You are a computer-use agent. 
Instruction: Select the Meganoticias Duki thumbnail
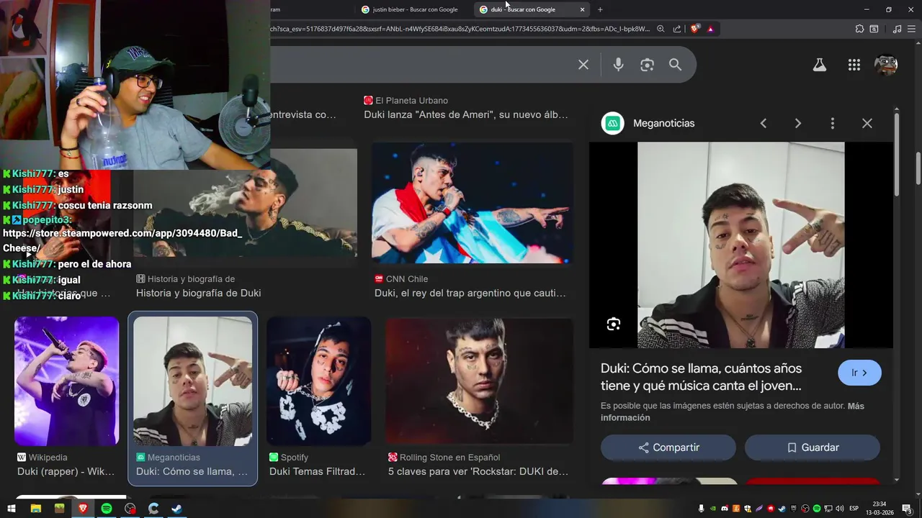coord(193,381)
